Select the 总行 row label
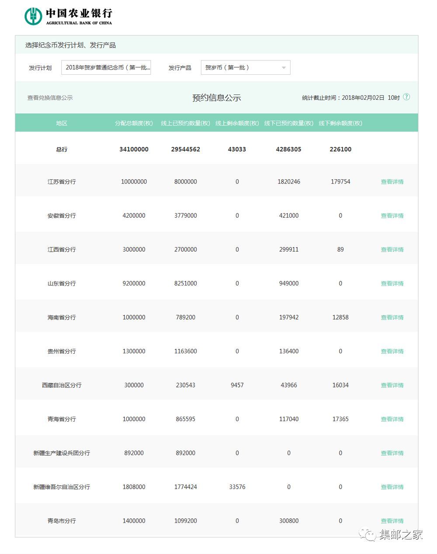The height and width of the screenshot is (554, 437). point(62,149)
